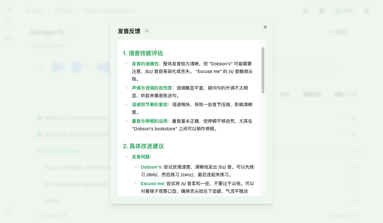This screenshot has height=223, width=383.
Task: Select the topmost icon in the left sidebar
Action: (8, 8)
